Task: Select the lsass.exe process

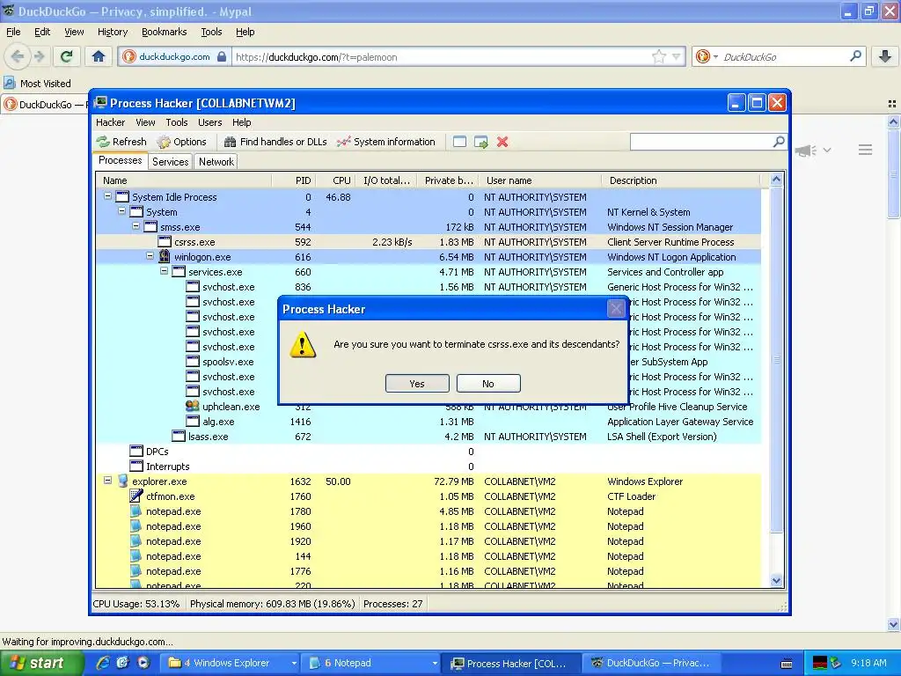Action: click(429, 437)
